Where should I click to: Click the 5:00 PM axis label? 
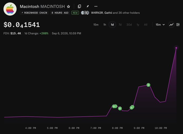(x=52, y=128)
